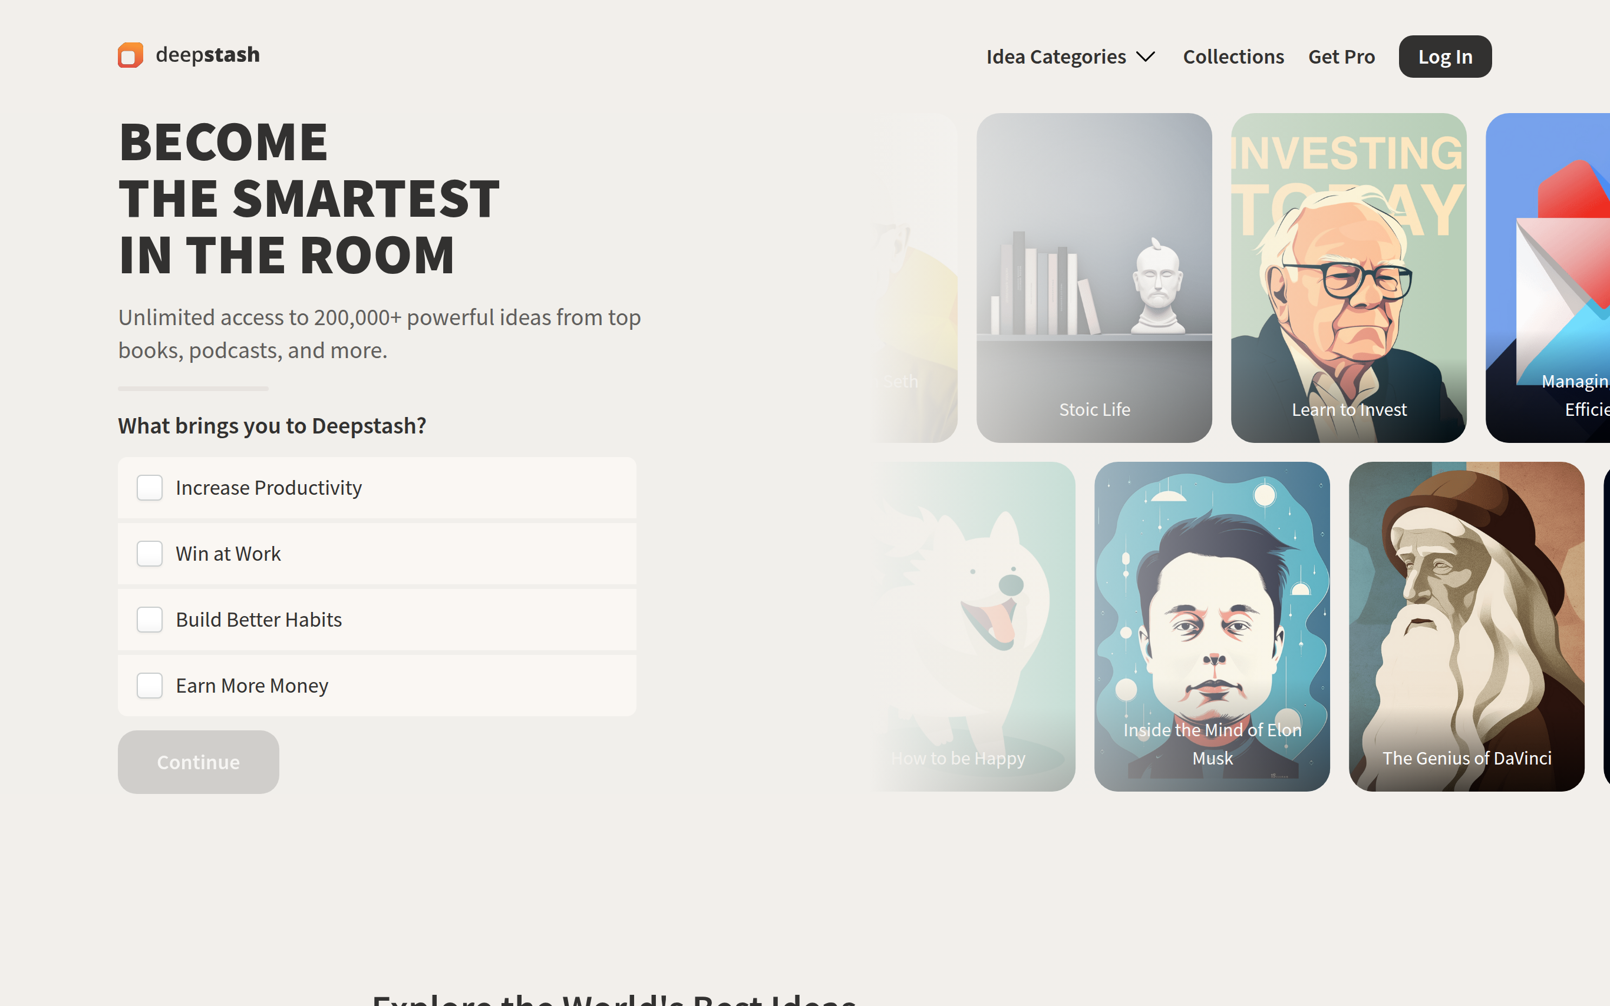
Task: Click the Continue button
Action: [x=199, y=762]
